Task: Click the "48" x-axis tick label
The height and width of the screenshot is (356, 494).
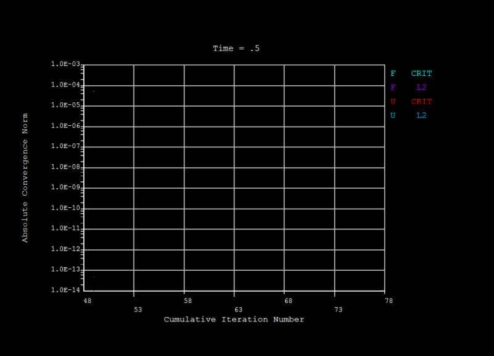Action: tap(87, 301)
